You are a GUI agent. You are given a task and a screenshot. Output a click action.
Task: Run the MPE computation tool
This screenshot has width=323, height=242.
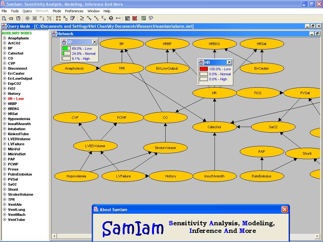(x=96, y=18)
